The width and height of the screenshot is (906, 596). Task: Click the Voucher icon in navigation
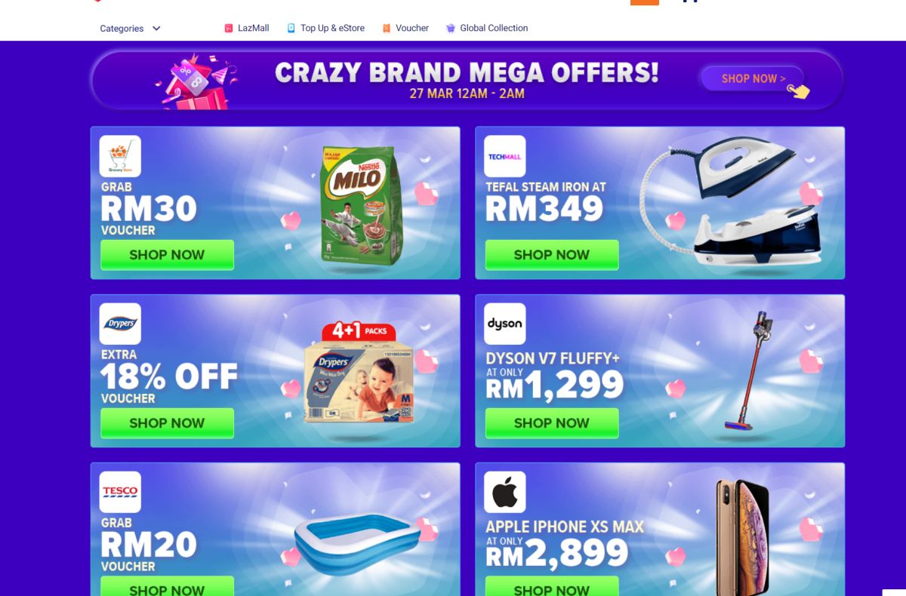387,29
